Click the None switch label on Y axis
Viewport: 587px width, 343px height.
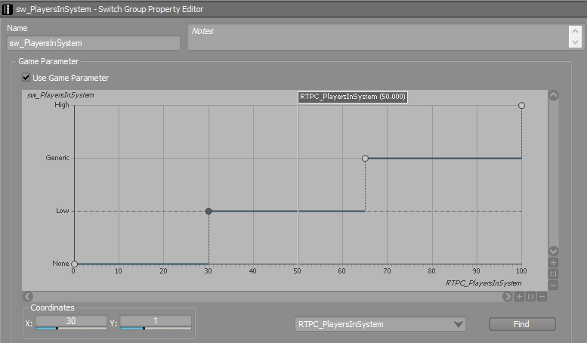60,264
